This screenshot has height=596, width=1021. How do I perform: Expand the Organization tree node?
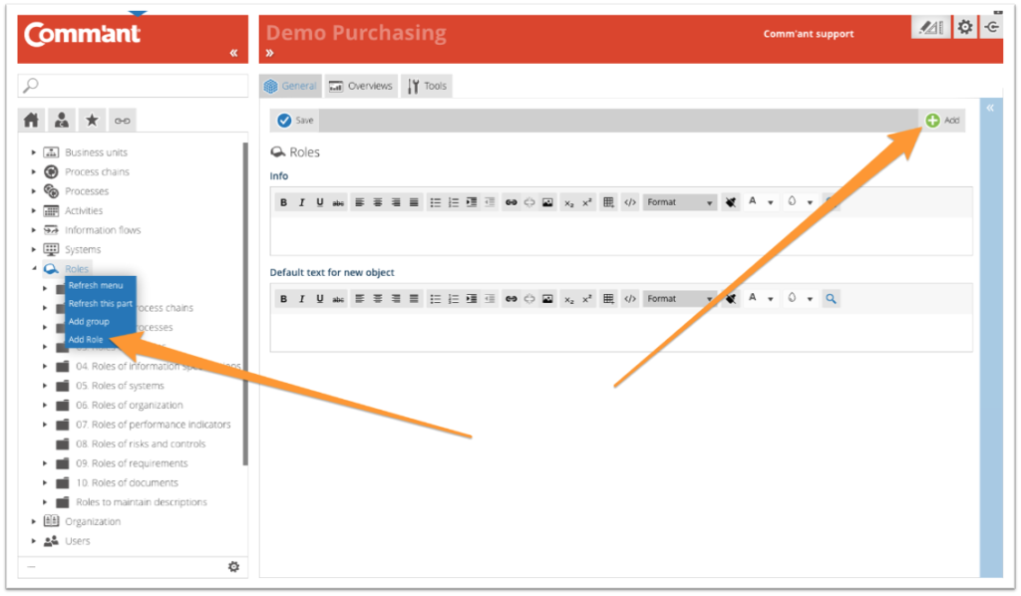point(33,521)
